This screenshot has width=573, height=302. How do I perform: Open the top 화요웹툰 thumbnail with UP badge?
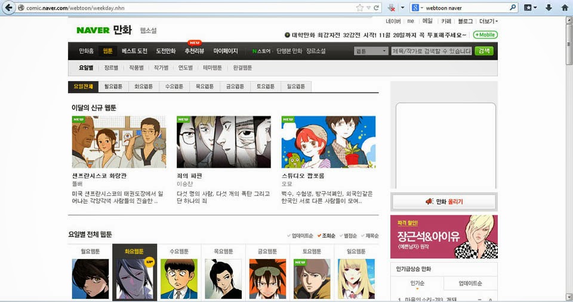point(134,279)
